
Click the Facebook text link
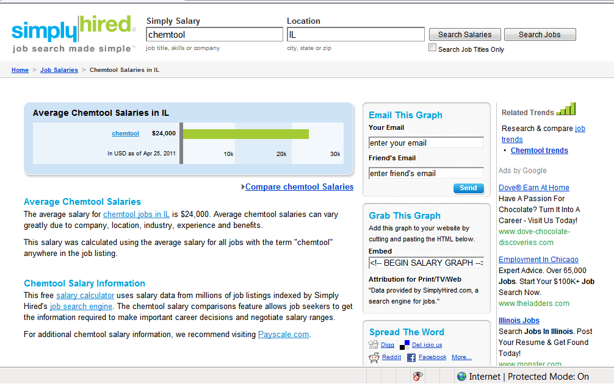tap(432, 357)
